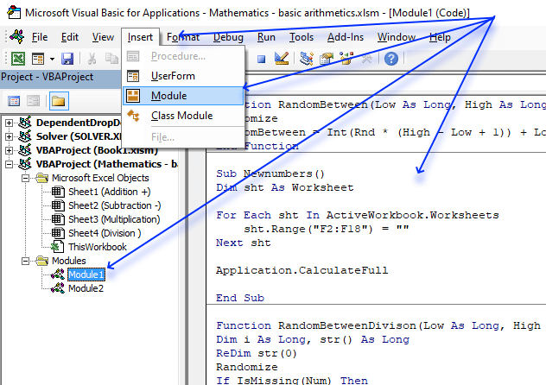This screenshot has height=385, width=546.
Task: Open the Help question mark icon
Action: [x=391, y=58]
